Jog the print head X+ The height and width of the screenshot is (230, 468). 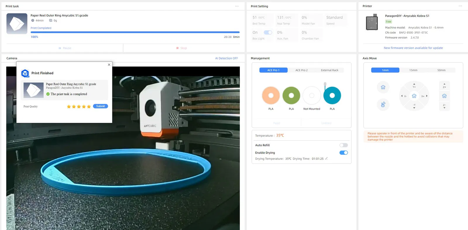424,96
